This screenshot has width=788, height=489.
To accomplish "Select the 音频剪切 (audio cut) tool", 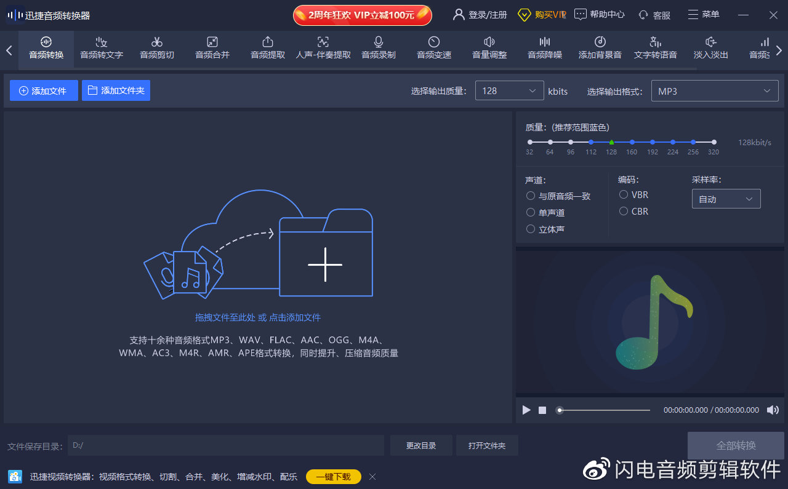I will point(156,49).
